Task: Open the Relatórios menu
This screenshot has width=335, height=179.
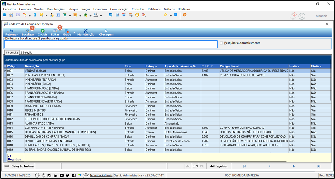Action: click(154, 9)
